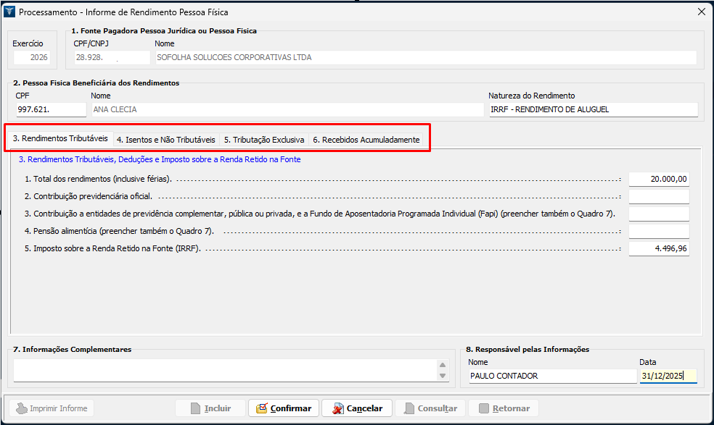Image resolution: width=714 pixels, height=425 pixels.
Task: Click the Pensão alimentícia input field
Action: pos(658,231)
